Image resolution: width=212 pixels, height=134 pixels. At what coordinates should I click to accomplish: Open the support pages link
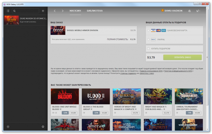tap(128, 73)
